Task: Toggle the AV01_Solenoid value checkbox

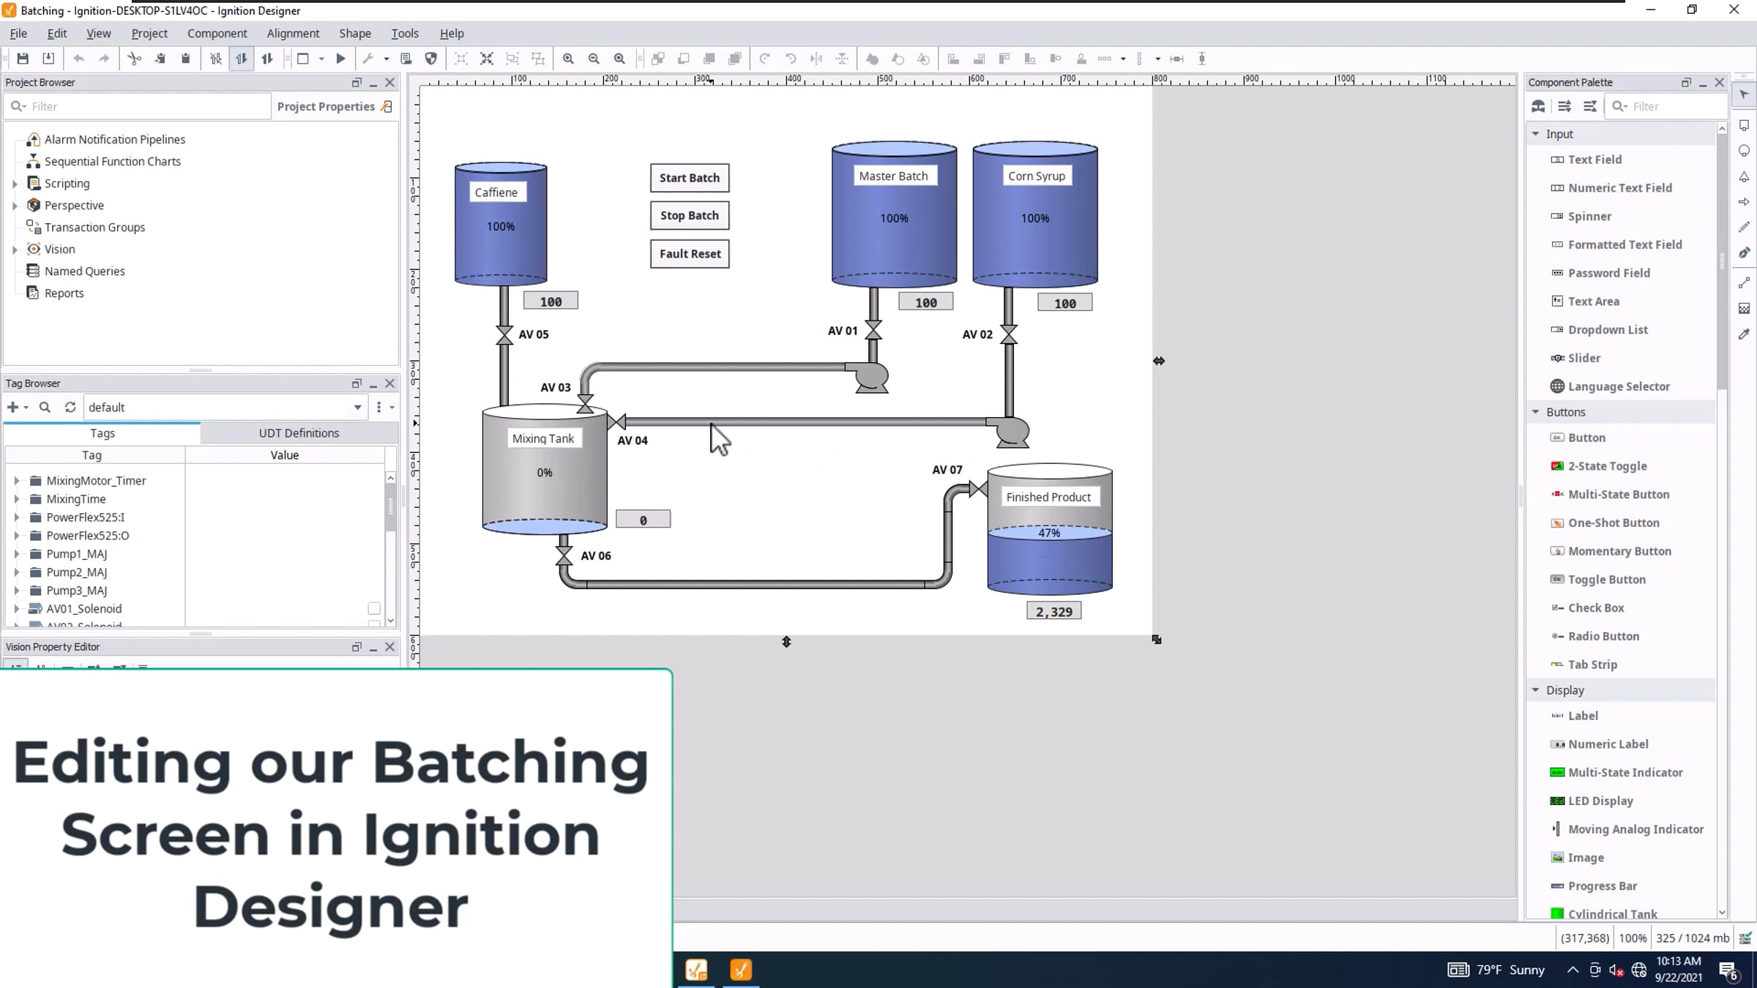Action: coord(374,608)
